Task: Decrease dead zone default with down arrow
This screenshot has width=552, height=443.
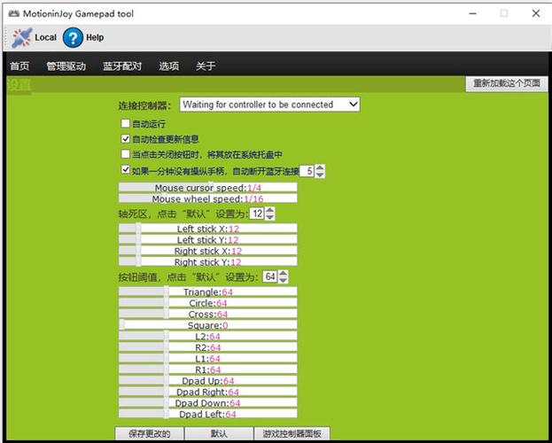Action: pos(270,216)
